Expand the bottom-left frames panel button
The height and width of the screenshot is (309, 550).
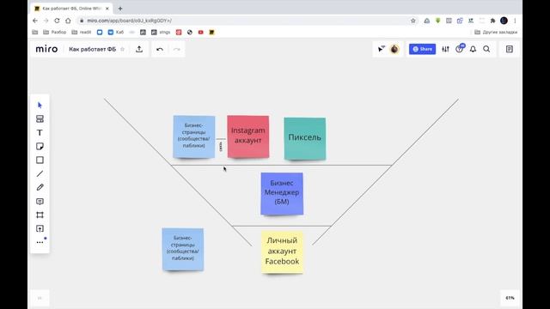pos(40,298)
